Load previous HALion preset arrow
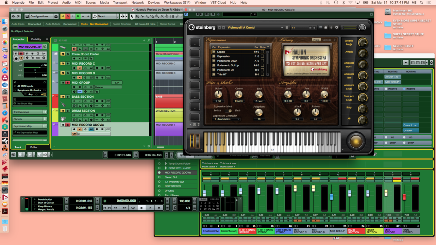The width and height of the screenshot is (436, 245). pos(220,28)
